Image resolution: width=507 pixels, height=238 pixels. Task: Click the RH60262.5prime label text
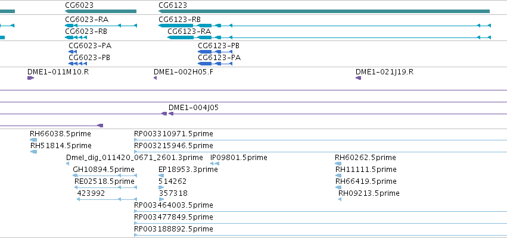365,158
